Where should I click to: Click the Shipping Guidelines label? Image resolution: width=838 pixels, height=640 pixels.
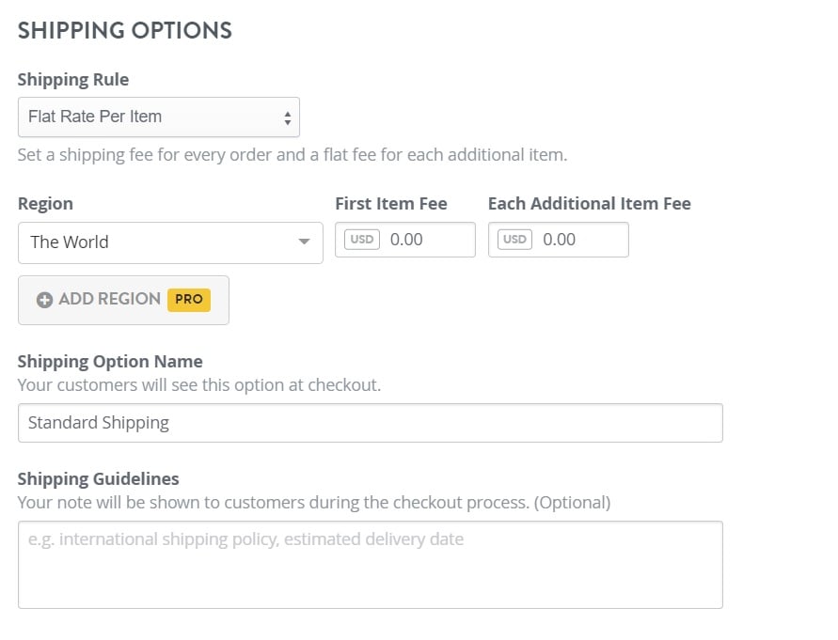click(x=99, y=478)
